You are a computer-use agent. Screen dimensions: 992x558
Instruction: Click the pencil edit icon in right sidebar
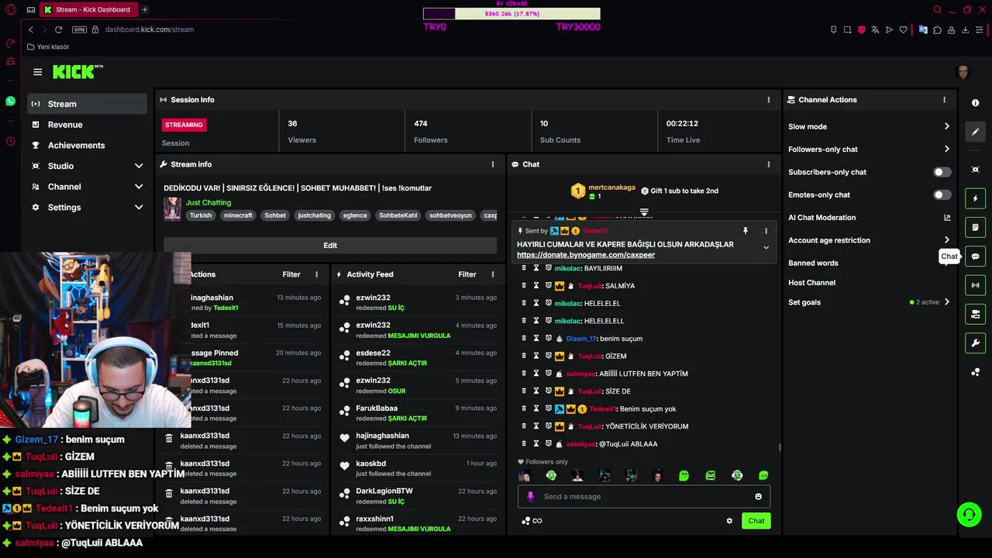976,132
